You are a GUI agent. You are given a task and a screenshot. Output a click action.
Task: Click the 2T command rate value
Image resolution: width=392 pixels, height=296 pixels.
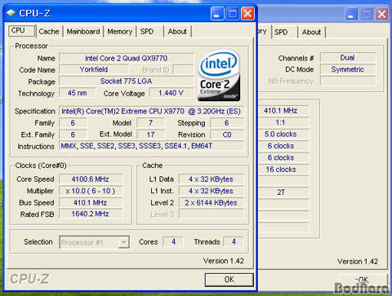coord(283,192)
